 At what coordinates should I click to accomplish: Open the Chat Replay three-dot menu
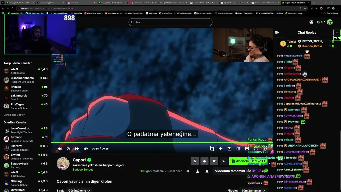click(x=337, y=33)
